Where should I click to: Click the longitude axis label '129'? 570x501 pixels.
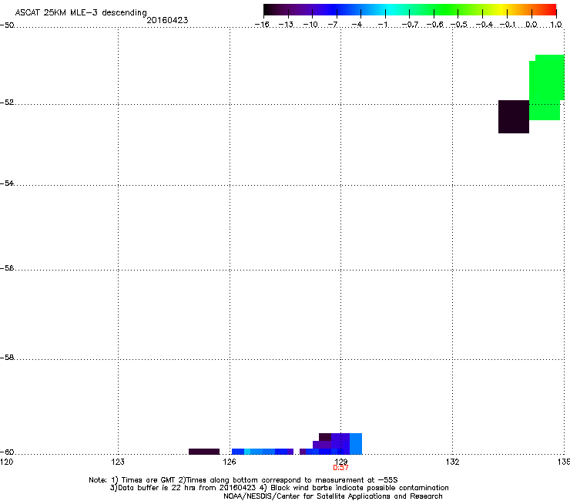pos(340,462)
